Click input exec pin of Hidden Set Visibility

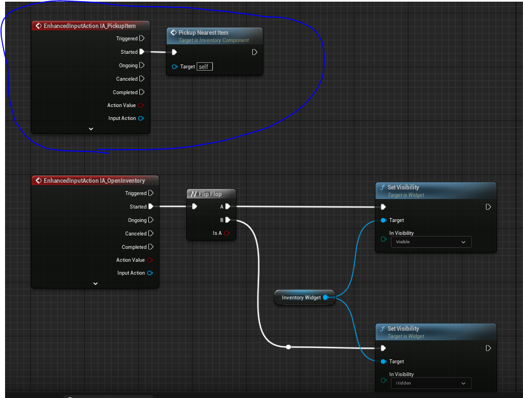pyautogui.click(x=383, y=348)
